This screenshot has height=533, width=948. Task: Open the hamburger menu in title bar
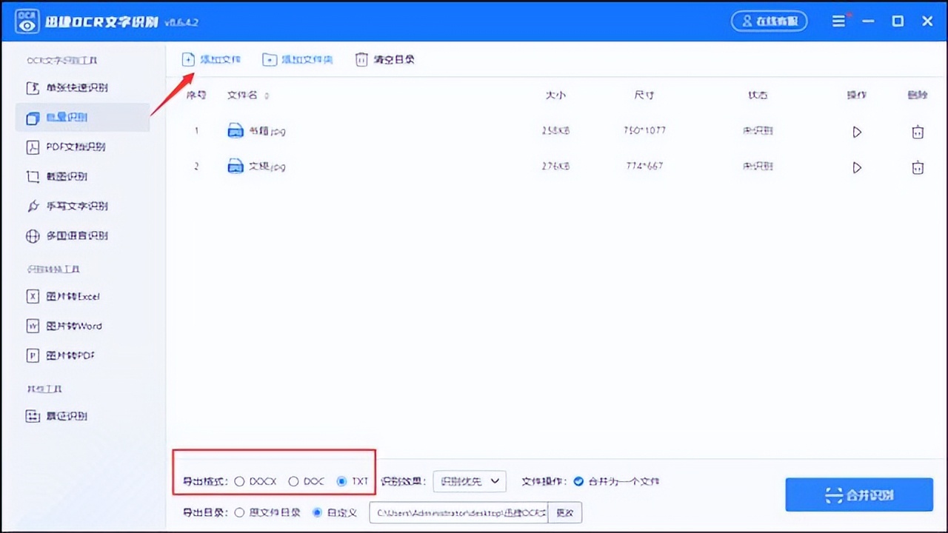pos(839,21)
